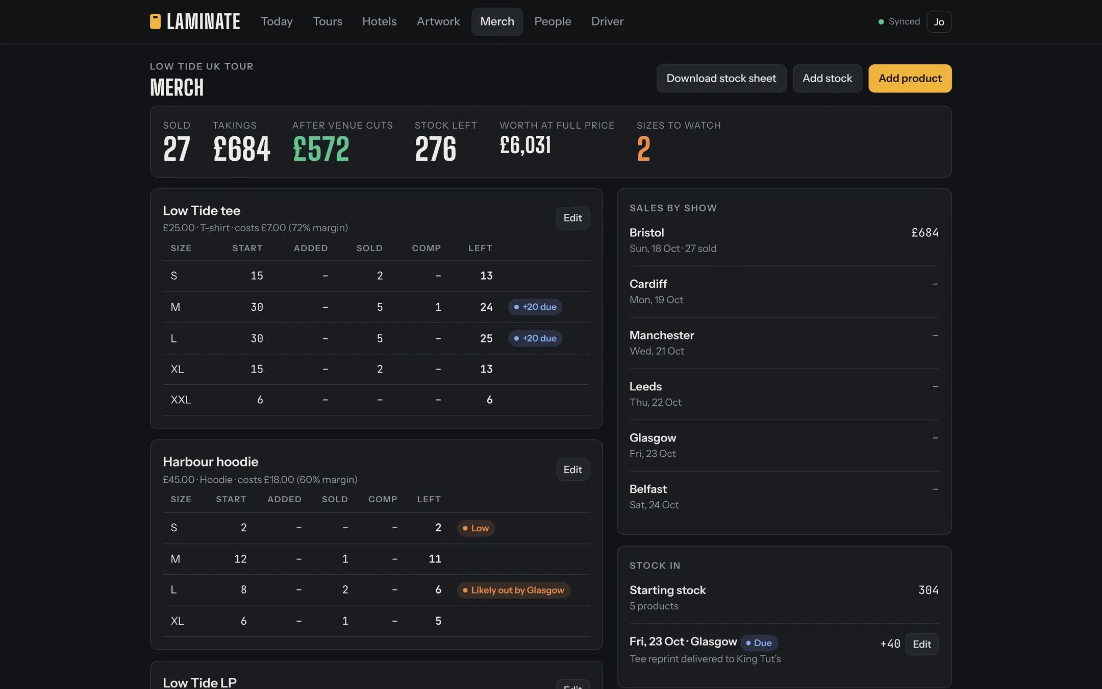1102x689 pixels.
Task: Click the Likely out by Glasgow badge
Action: coord(513,590)
